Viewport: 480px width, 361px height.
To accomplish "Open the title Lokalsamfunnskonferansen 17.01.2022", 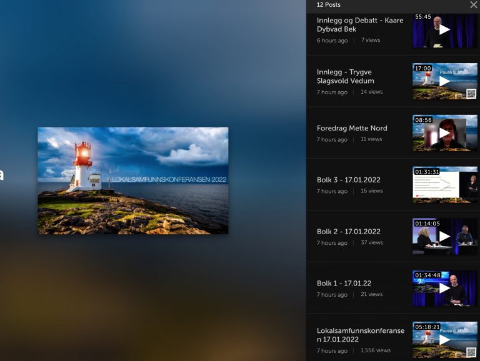I will 361,335.
